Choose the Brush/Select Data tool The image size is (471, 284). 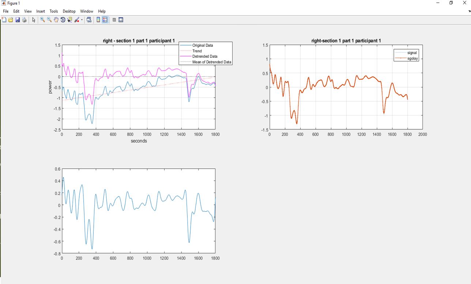(x=77, y=20)
